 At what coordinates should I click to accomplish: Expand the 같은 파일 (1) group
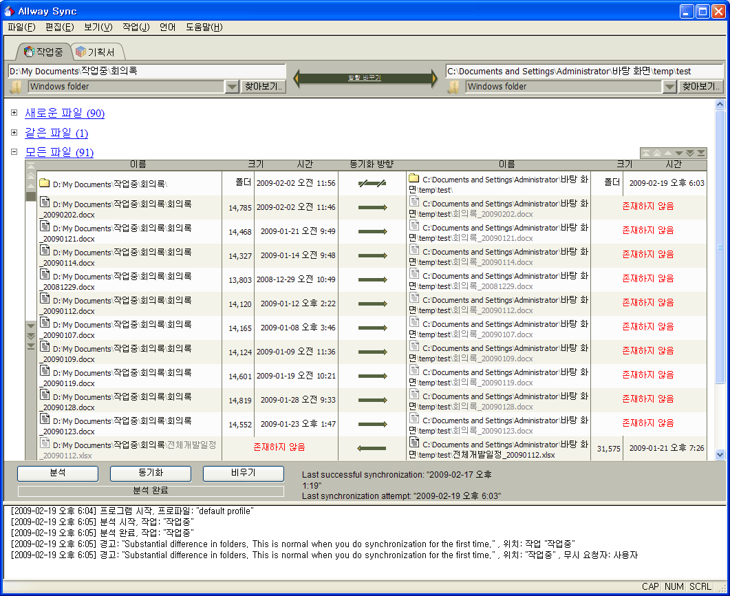coord(14,133)
